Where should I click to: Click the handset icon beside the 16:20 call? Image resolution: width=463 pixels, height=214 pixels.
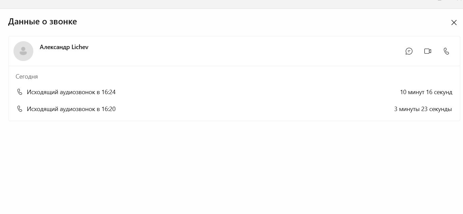point(20,109)
